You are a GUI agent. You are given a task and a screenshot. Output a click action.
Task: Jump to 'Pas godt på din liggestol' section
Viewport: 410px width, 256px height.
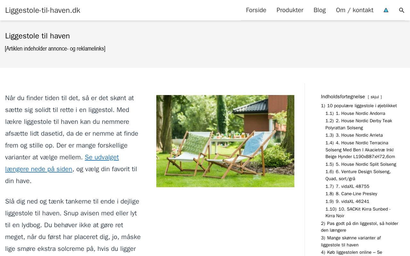click(359, 227)
